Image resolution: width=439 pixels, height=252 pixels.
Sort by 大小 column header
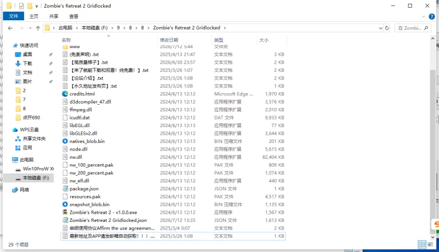click(x=263, y=40)
